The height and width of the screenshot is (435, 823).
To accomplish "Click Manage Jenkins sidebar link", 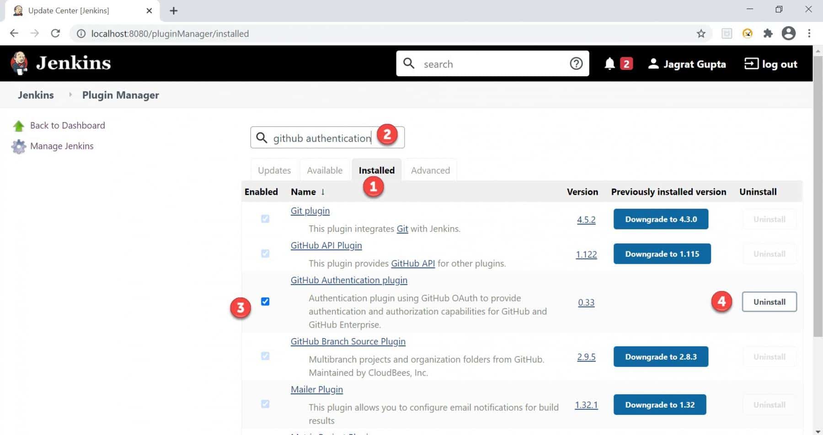I will tap(62, 146).
